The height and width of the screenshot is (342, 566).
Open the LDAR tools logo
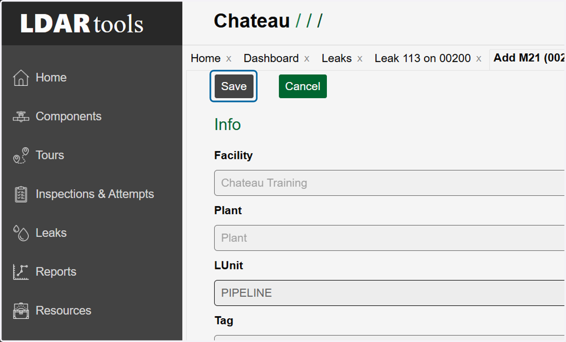pyautogui.click(x=82, y=24)
